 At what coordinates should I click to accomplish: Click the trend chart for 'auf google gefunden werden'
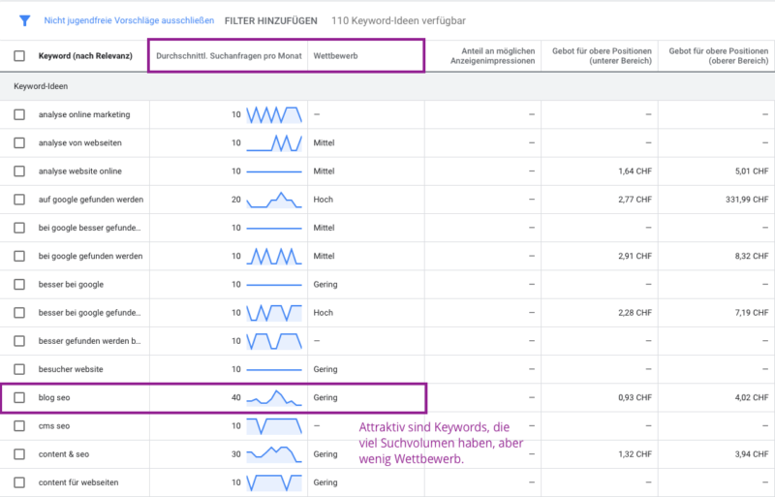[x=274, y=200]
